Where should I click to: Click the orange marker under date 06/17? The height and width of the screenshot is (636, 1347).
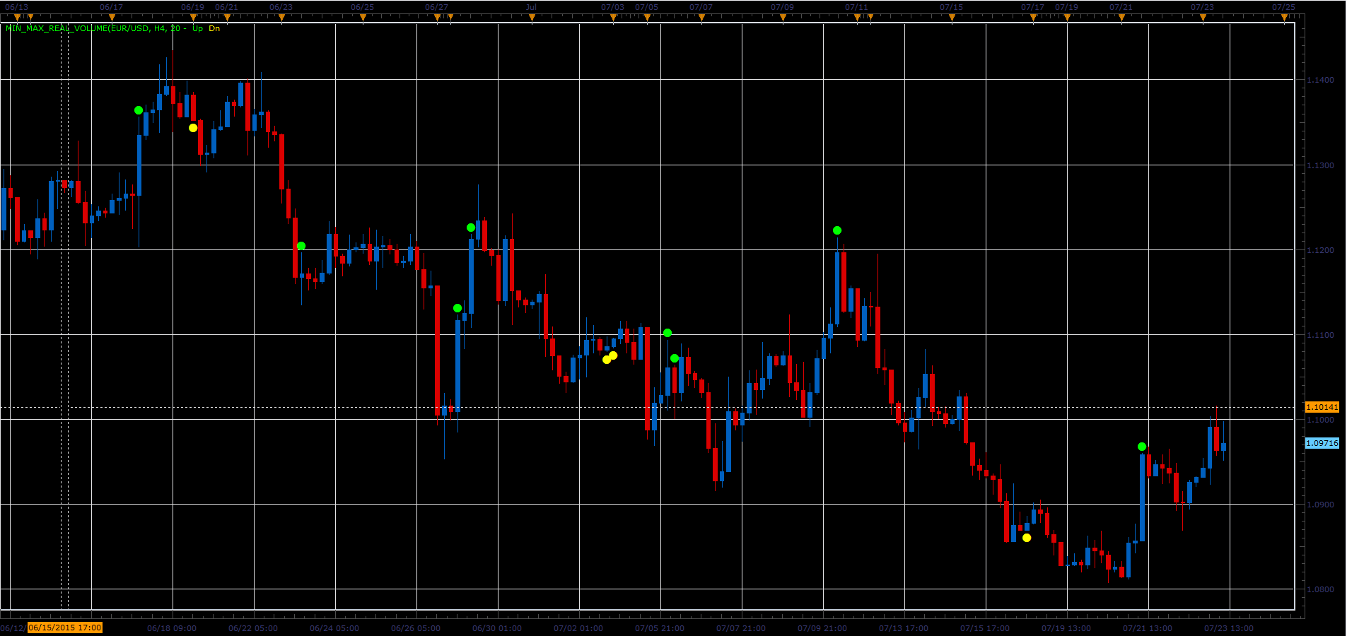[x=112, y=18]
